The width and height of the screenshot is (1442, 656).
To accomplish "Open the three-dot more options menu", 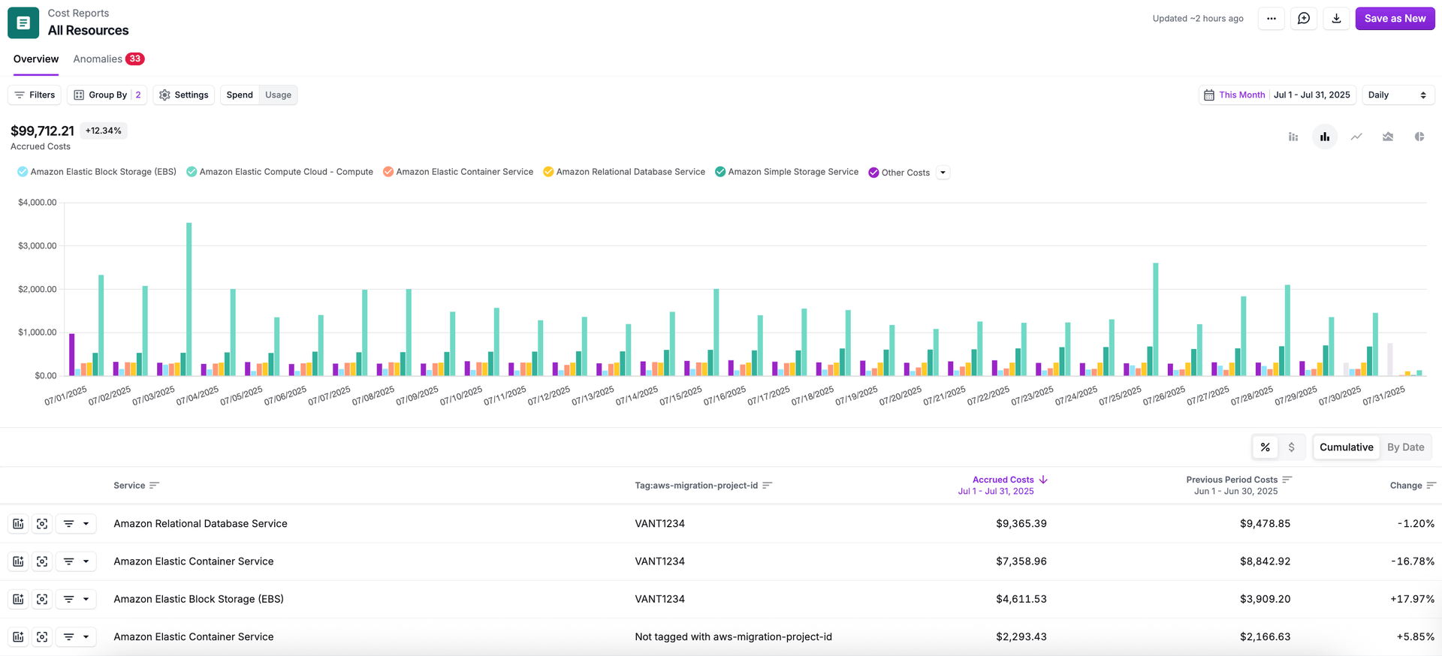I will pos(1271,19).
